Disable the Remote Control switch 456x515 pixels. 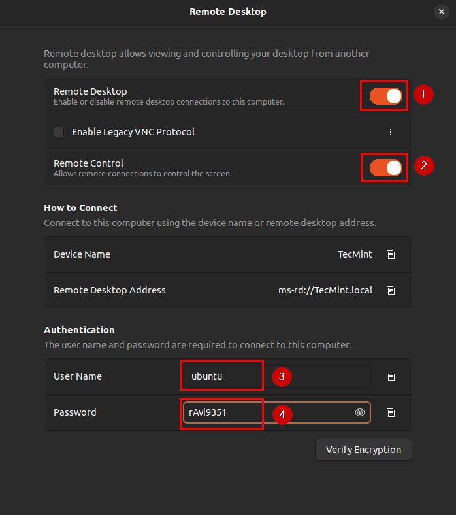[385, 168]
